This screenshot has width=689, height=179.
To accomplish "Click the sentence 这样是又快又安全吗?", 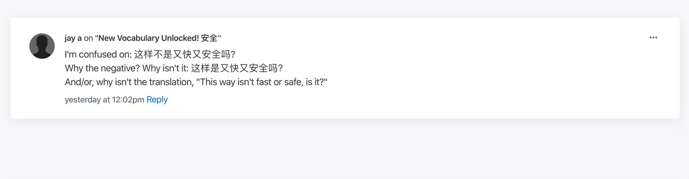I will tap(237, 68).
